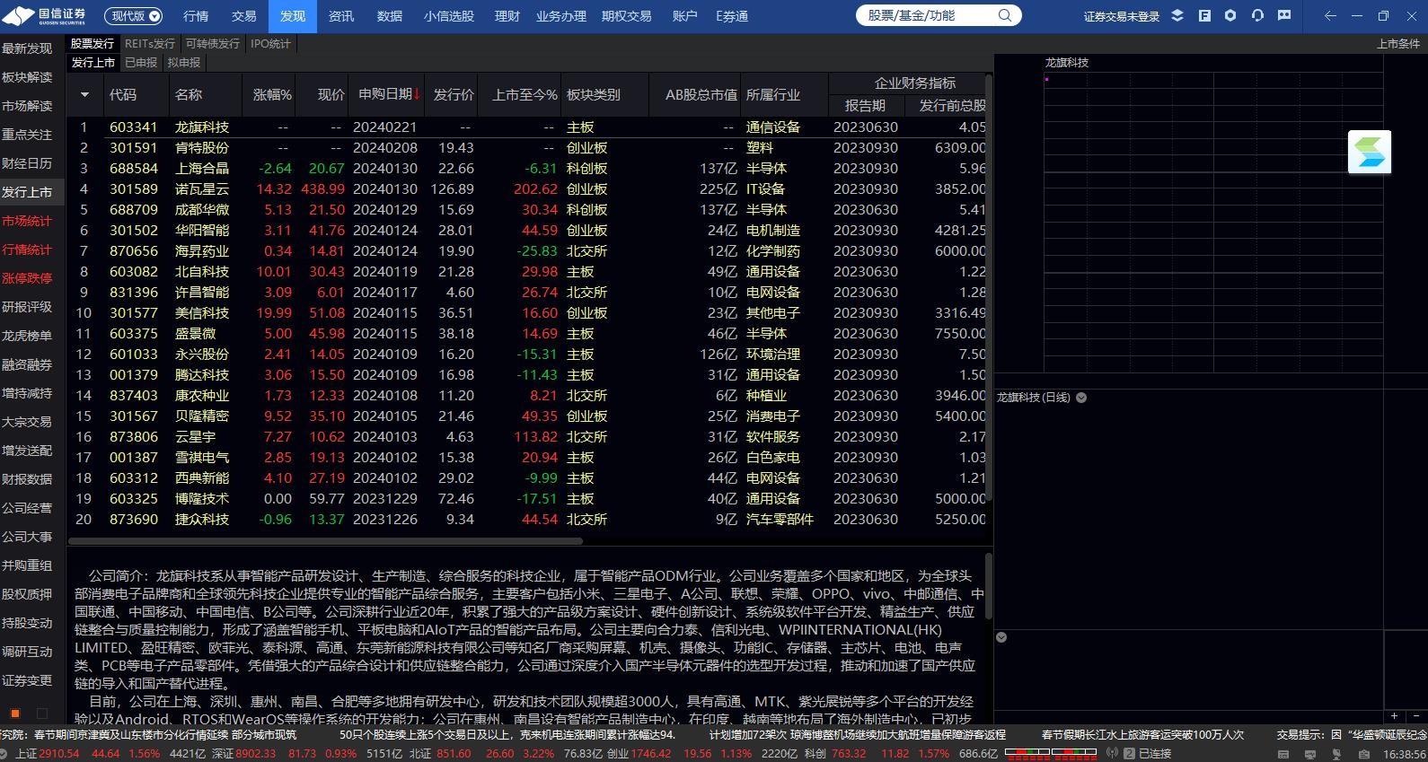Screen dimensions: 1428x762
Task: Expand the 龙旗科技(日线) period dropdown
Action: coord(1081,398)
